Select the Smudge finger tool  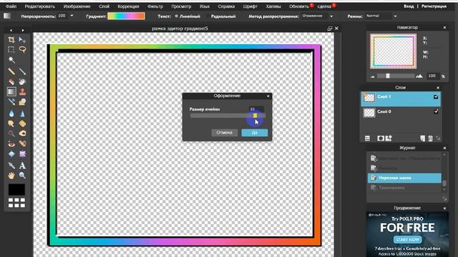11,124
